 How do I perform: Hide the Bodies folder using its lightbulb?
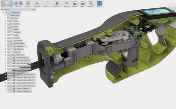tap(8, 29)
